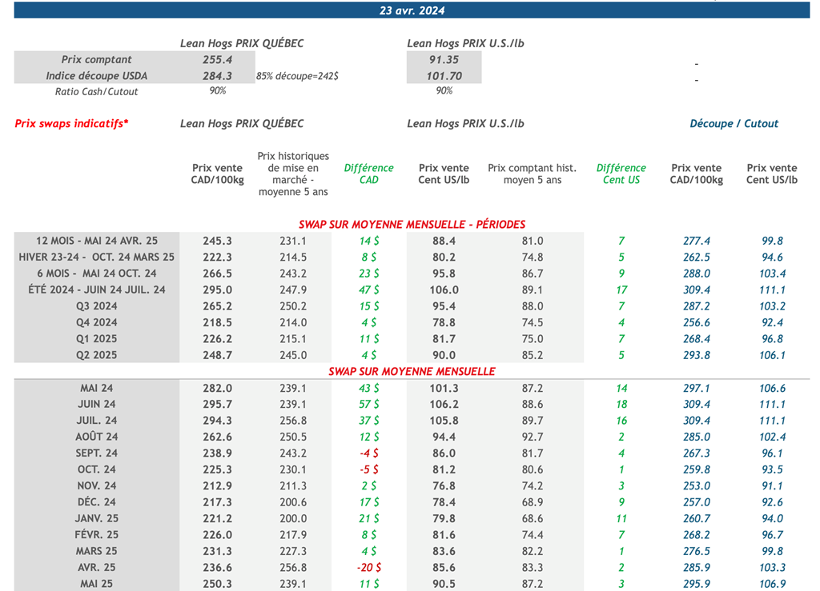Select the "Prix comptant hist. moyen 5 ans" header

click(532, 174)
